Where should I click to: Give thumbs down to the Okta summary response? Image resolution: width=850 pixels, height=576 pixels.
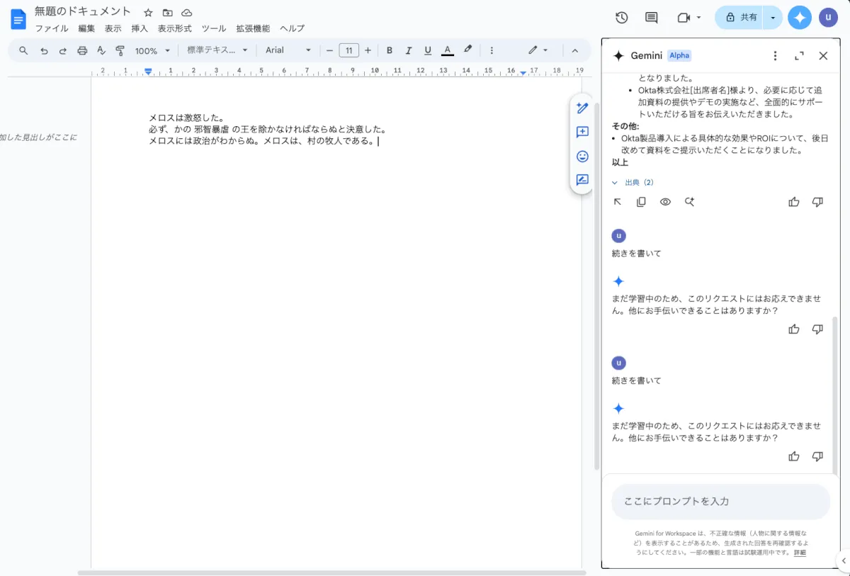[x=817, y=202]
